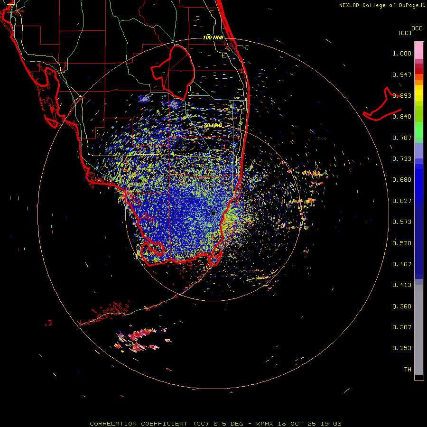The height and width of the screenshot is (427, 427).
Task: Select the 1.000 value on the scale
Action: click(x=402, y=53)
